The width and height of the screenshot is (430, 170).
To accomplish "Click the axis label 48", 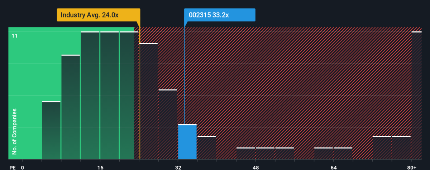I will point(256,167).
